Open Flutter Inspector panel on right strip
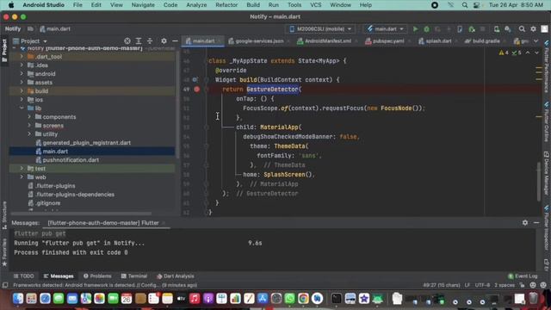The height and width of the screenshot is (310, 551). click(547, 228)
